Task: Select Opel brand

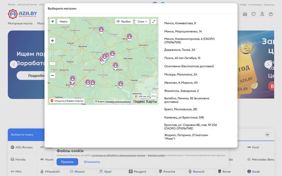Action: (x=105, y=172)
